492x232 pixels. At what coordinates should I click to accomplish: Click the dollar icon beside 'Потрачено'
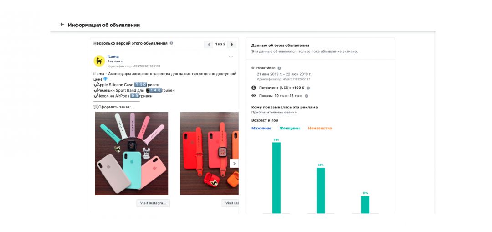(254, 88)
